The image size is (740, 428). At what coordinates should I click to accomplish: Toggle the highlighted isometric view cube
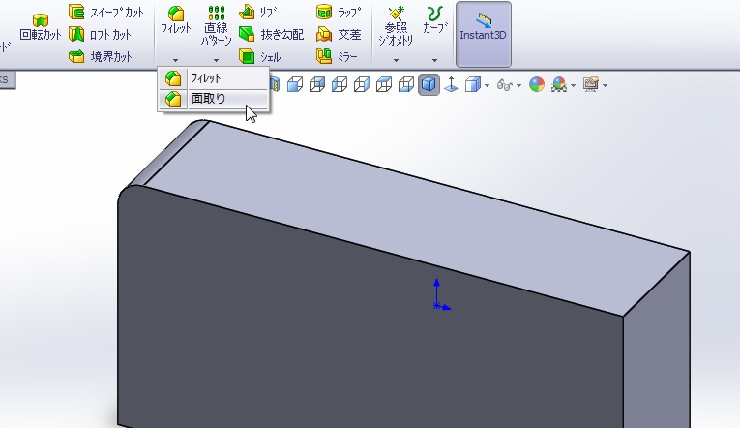(429, 85)
